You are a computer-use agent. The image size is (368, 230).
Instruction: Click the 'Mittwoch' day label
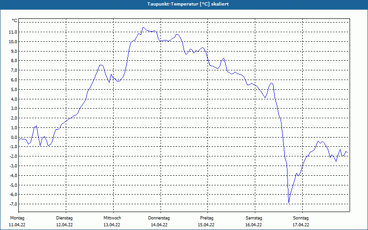pos(112,218)
